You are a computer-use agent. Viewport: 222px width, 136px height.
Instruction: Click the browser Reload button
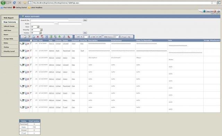[x=14, y=3]
